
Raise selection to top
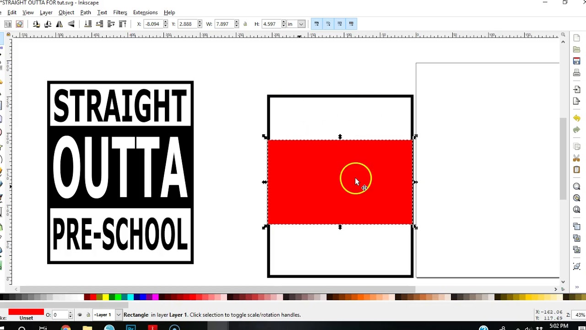(123, 24)
